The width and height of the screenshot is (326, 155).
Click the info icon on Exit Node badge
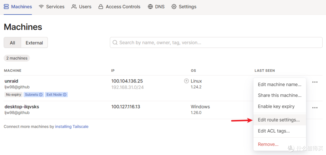pyautogui.click(x=65, y=95)
